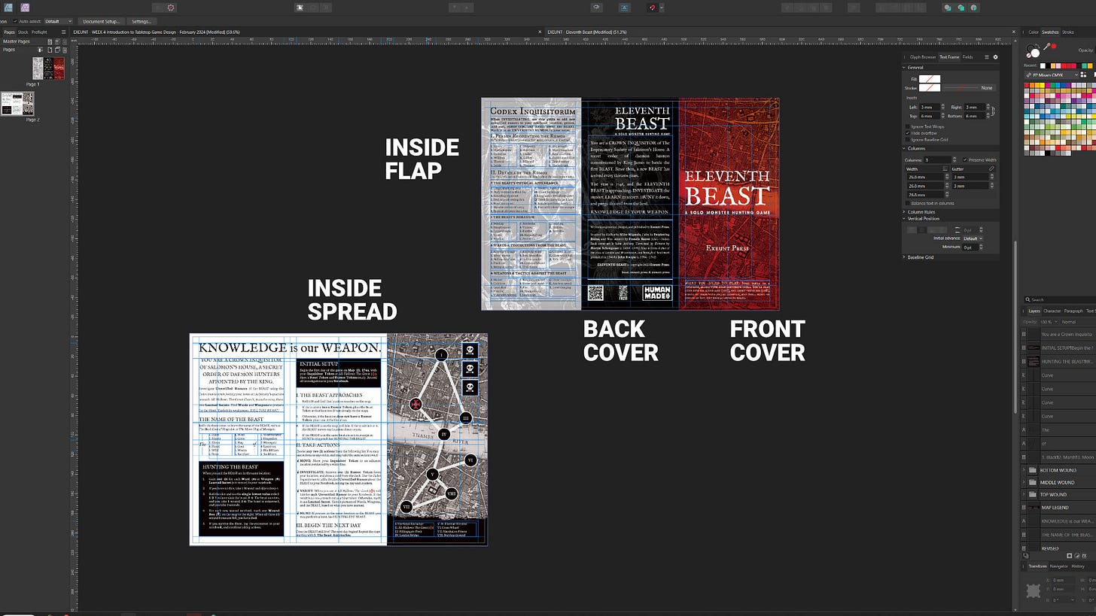
Task: Enable Ignore Baseline Grid checkbox
Action: (x=909, y=140)
